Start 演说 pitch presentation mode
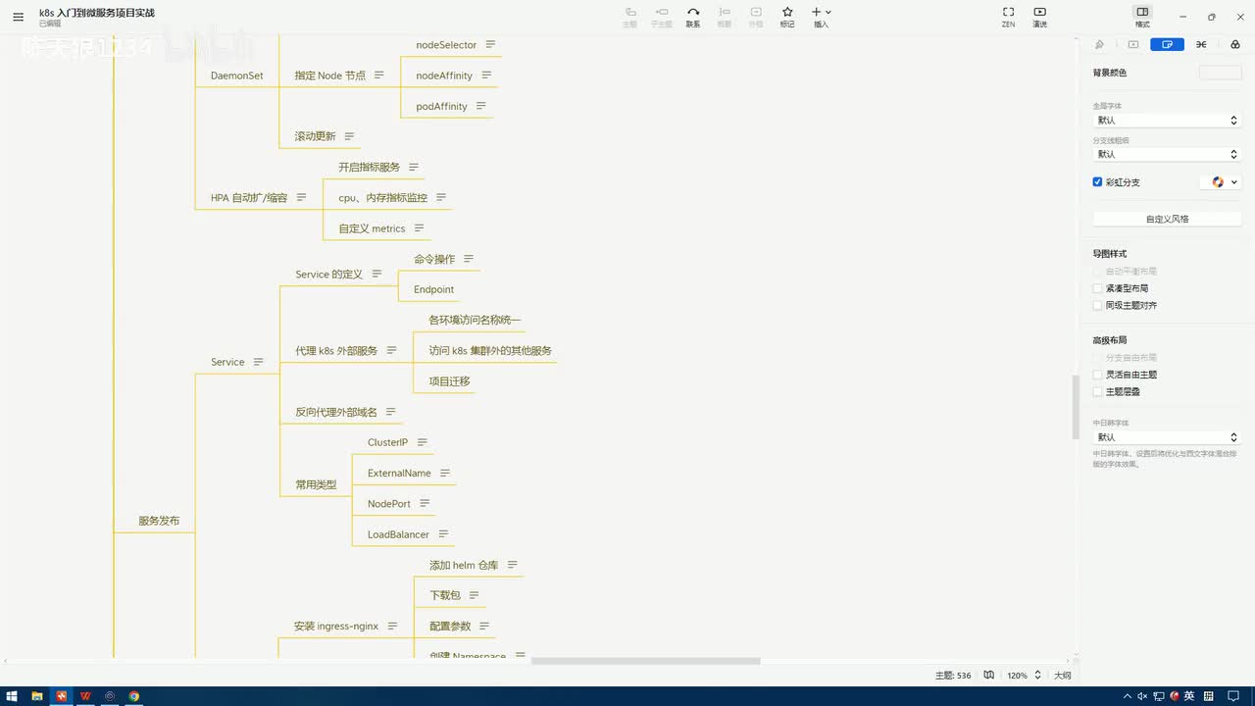This screenshot has width=1255, height=706. tap(1039, 17)
